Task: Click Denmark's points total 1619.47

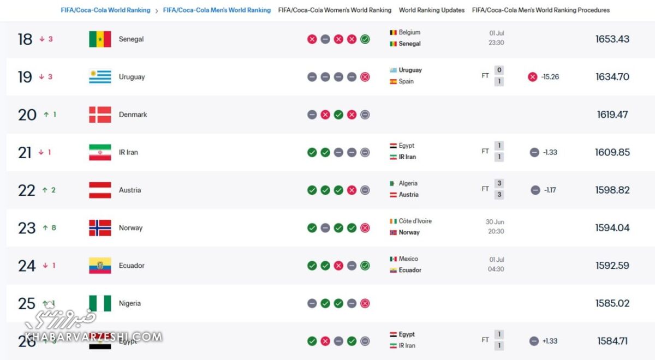Action: (612, 115)
